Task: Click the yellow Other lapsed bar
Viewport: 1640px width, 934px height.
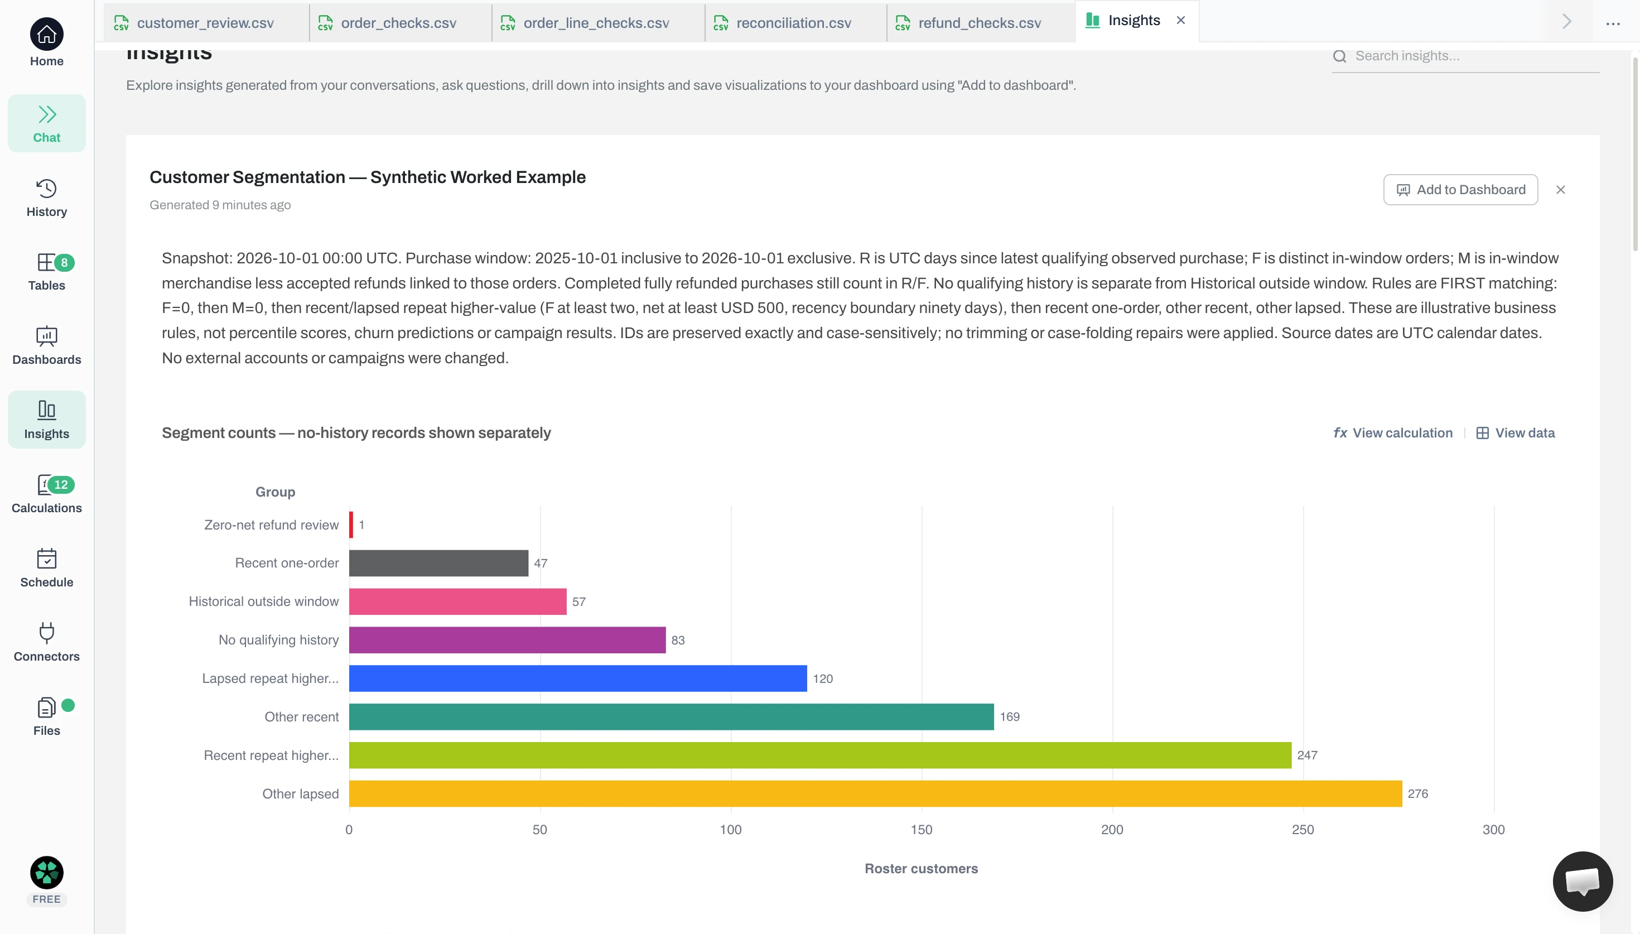Action: click(x=875, y=793)
